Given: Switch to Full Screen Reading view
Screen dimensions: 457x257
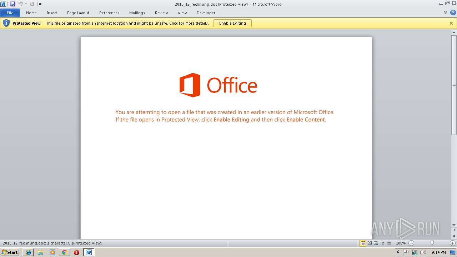Looking at the screenshot, I should [370, 243].
